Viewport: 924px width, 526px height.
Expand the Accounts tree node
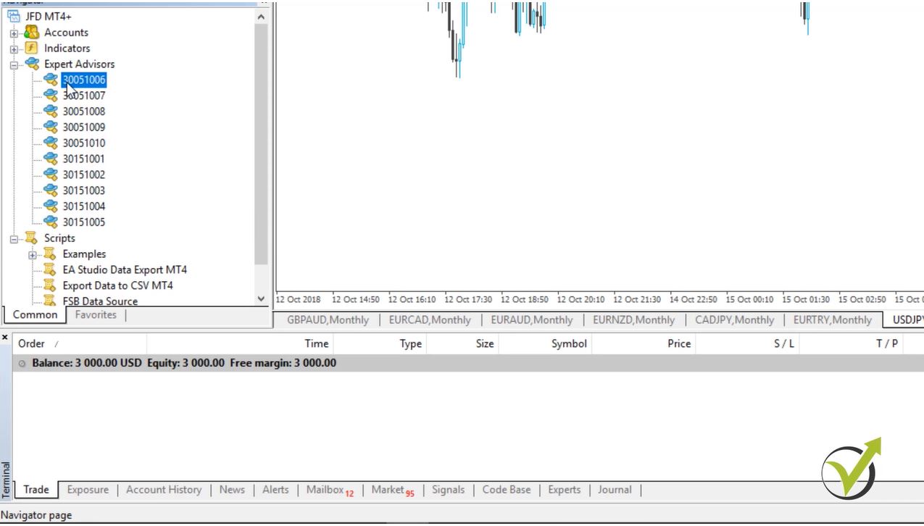coord(13,32)
